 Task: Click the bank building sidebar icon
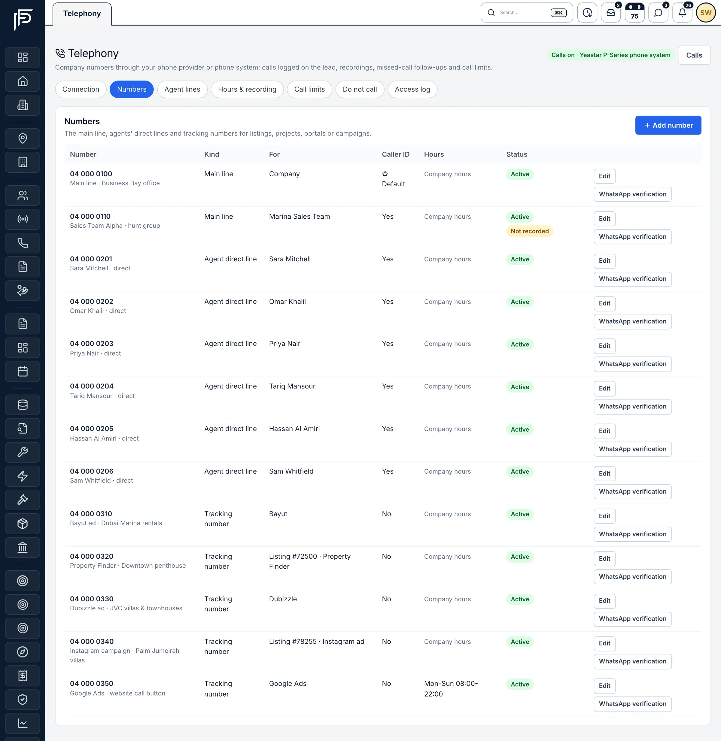click(x=23, y=547)
